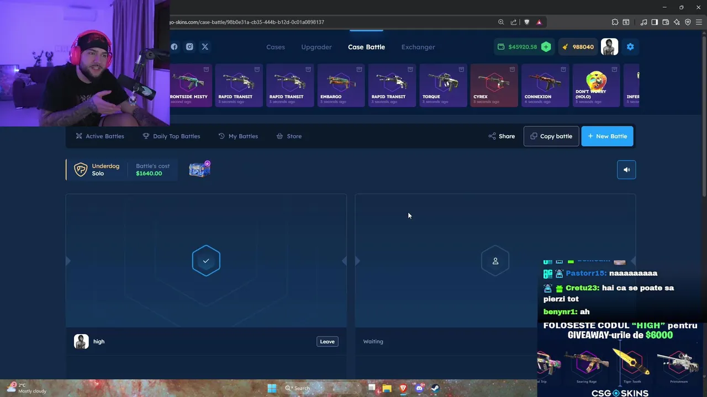Open Discord from the taskbar
Viewport: 707px width, 397px height.
click(419, 388)
